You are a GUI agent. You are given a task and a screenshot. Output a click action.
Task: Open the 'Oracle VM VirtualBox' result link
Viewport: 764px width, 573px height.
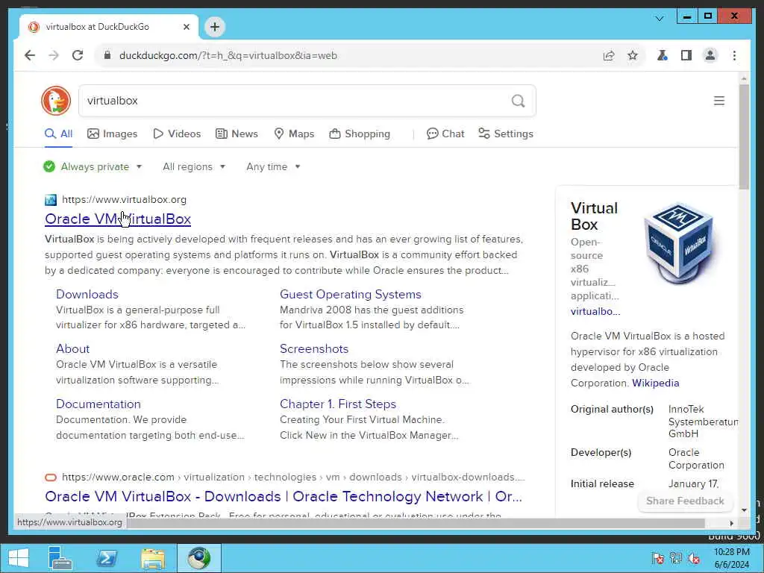pos(118,219)
